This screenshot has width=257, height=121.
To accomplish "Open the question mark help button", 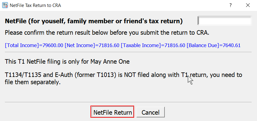I will pos(230,5).
